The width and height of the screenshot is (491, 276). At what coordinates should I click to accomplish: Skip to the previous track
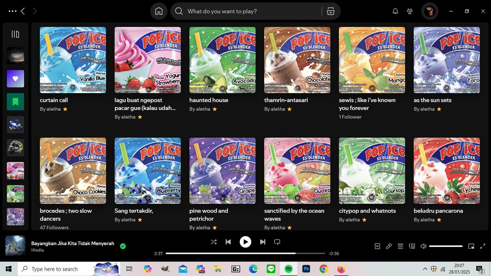228,242
